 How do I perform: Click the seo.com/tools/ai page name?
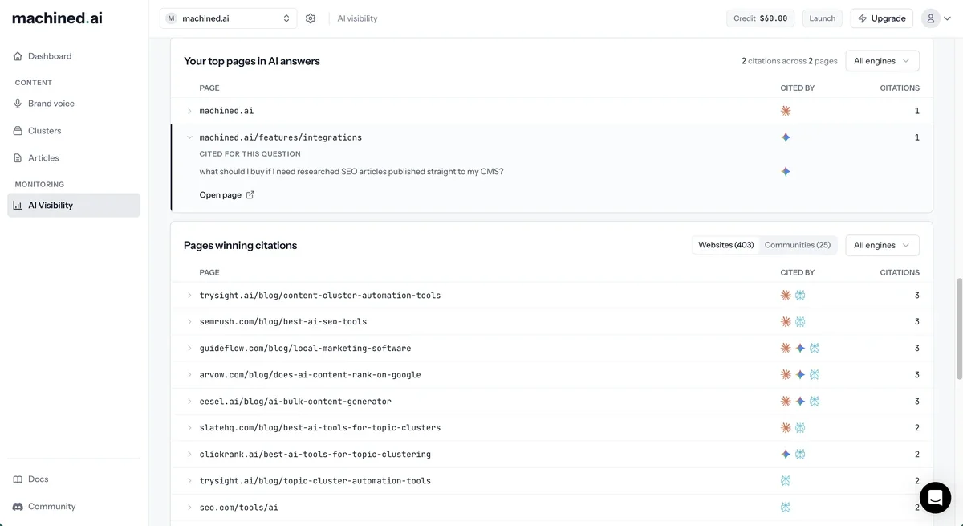tap(239, 507)
